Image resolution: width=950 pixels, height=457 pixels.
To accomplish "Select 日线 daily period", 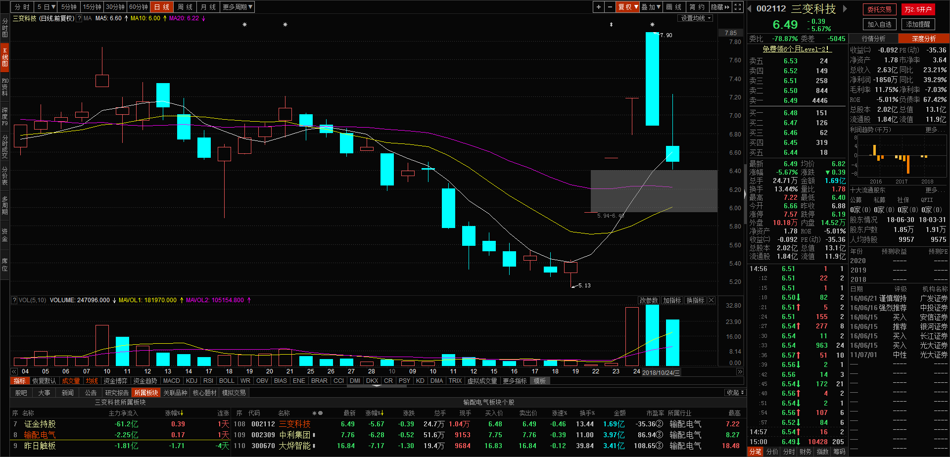I will (x=162, y=7).
